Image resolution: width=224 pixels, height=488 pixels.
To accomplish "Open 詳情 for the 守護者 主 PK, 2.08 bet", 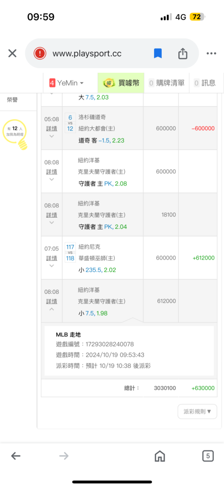I will (52, 171).
